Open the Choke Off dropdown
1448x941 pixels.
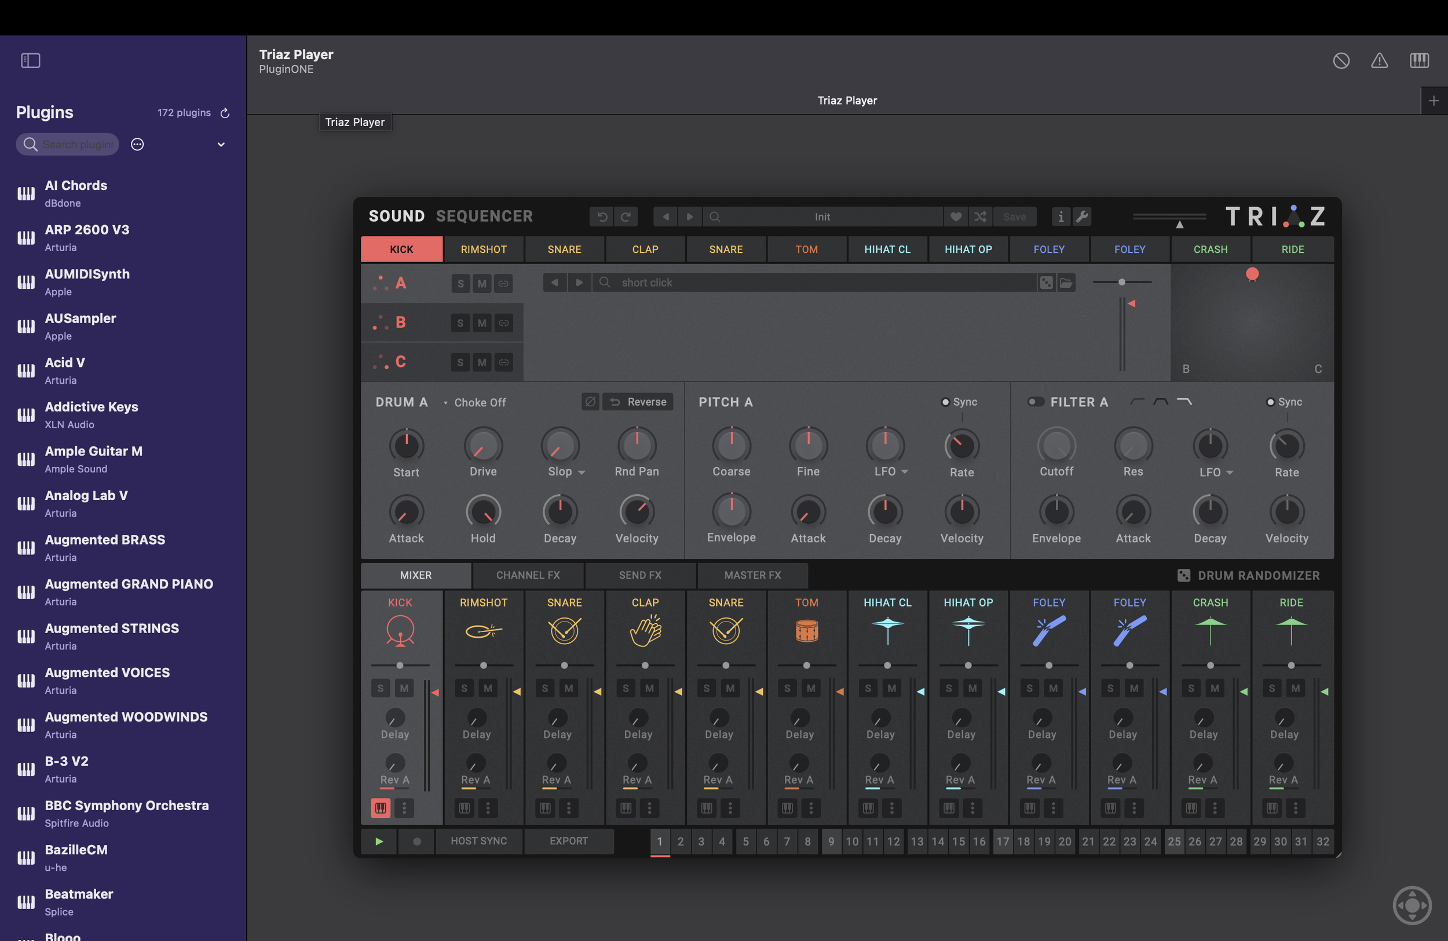474,402
